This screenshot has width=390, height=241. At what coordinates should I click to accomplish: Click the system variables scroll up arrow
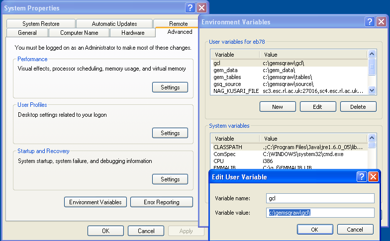[x=372, y=138]
